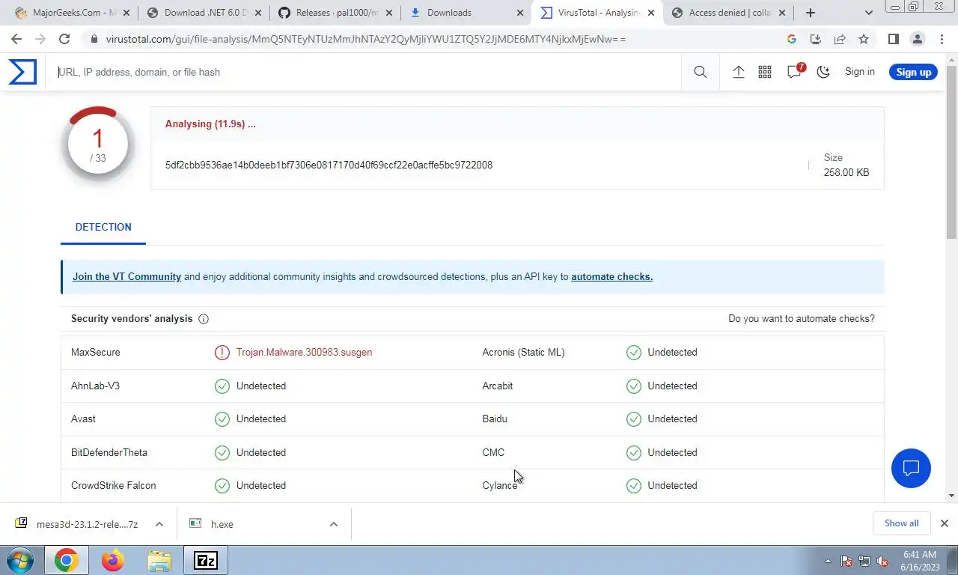Open the apps grid icon
Image resolution: width=958 pixels, height=575 pixels.
click(765, 72)
